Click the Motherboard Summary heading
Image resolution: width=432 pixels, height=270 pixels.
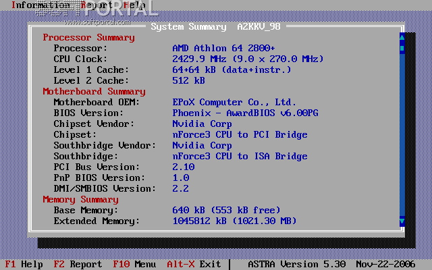pos(94,92)
